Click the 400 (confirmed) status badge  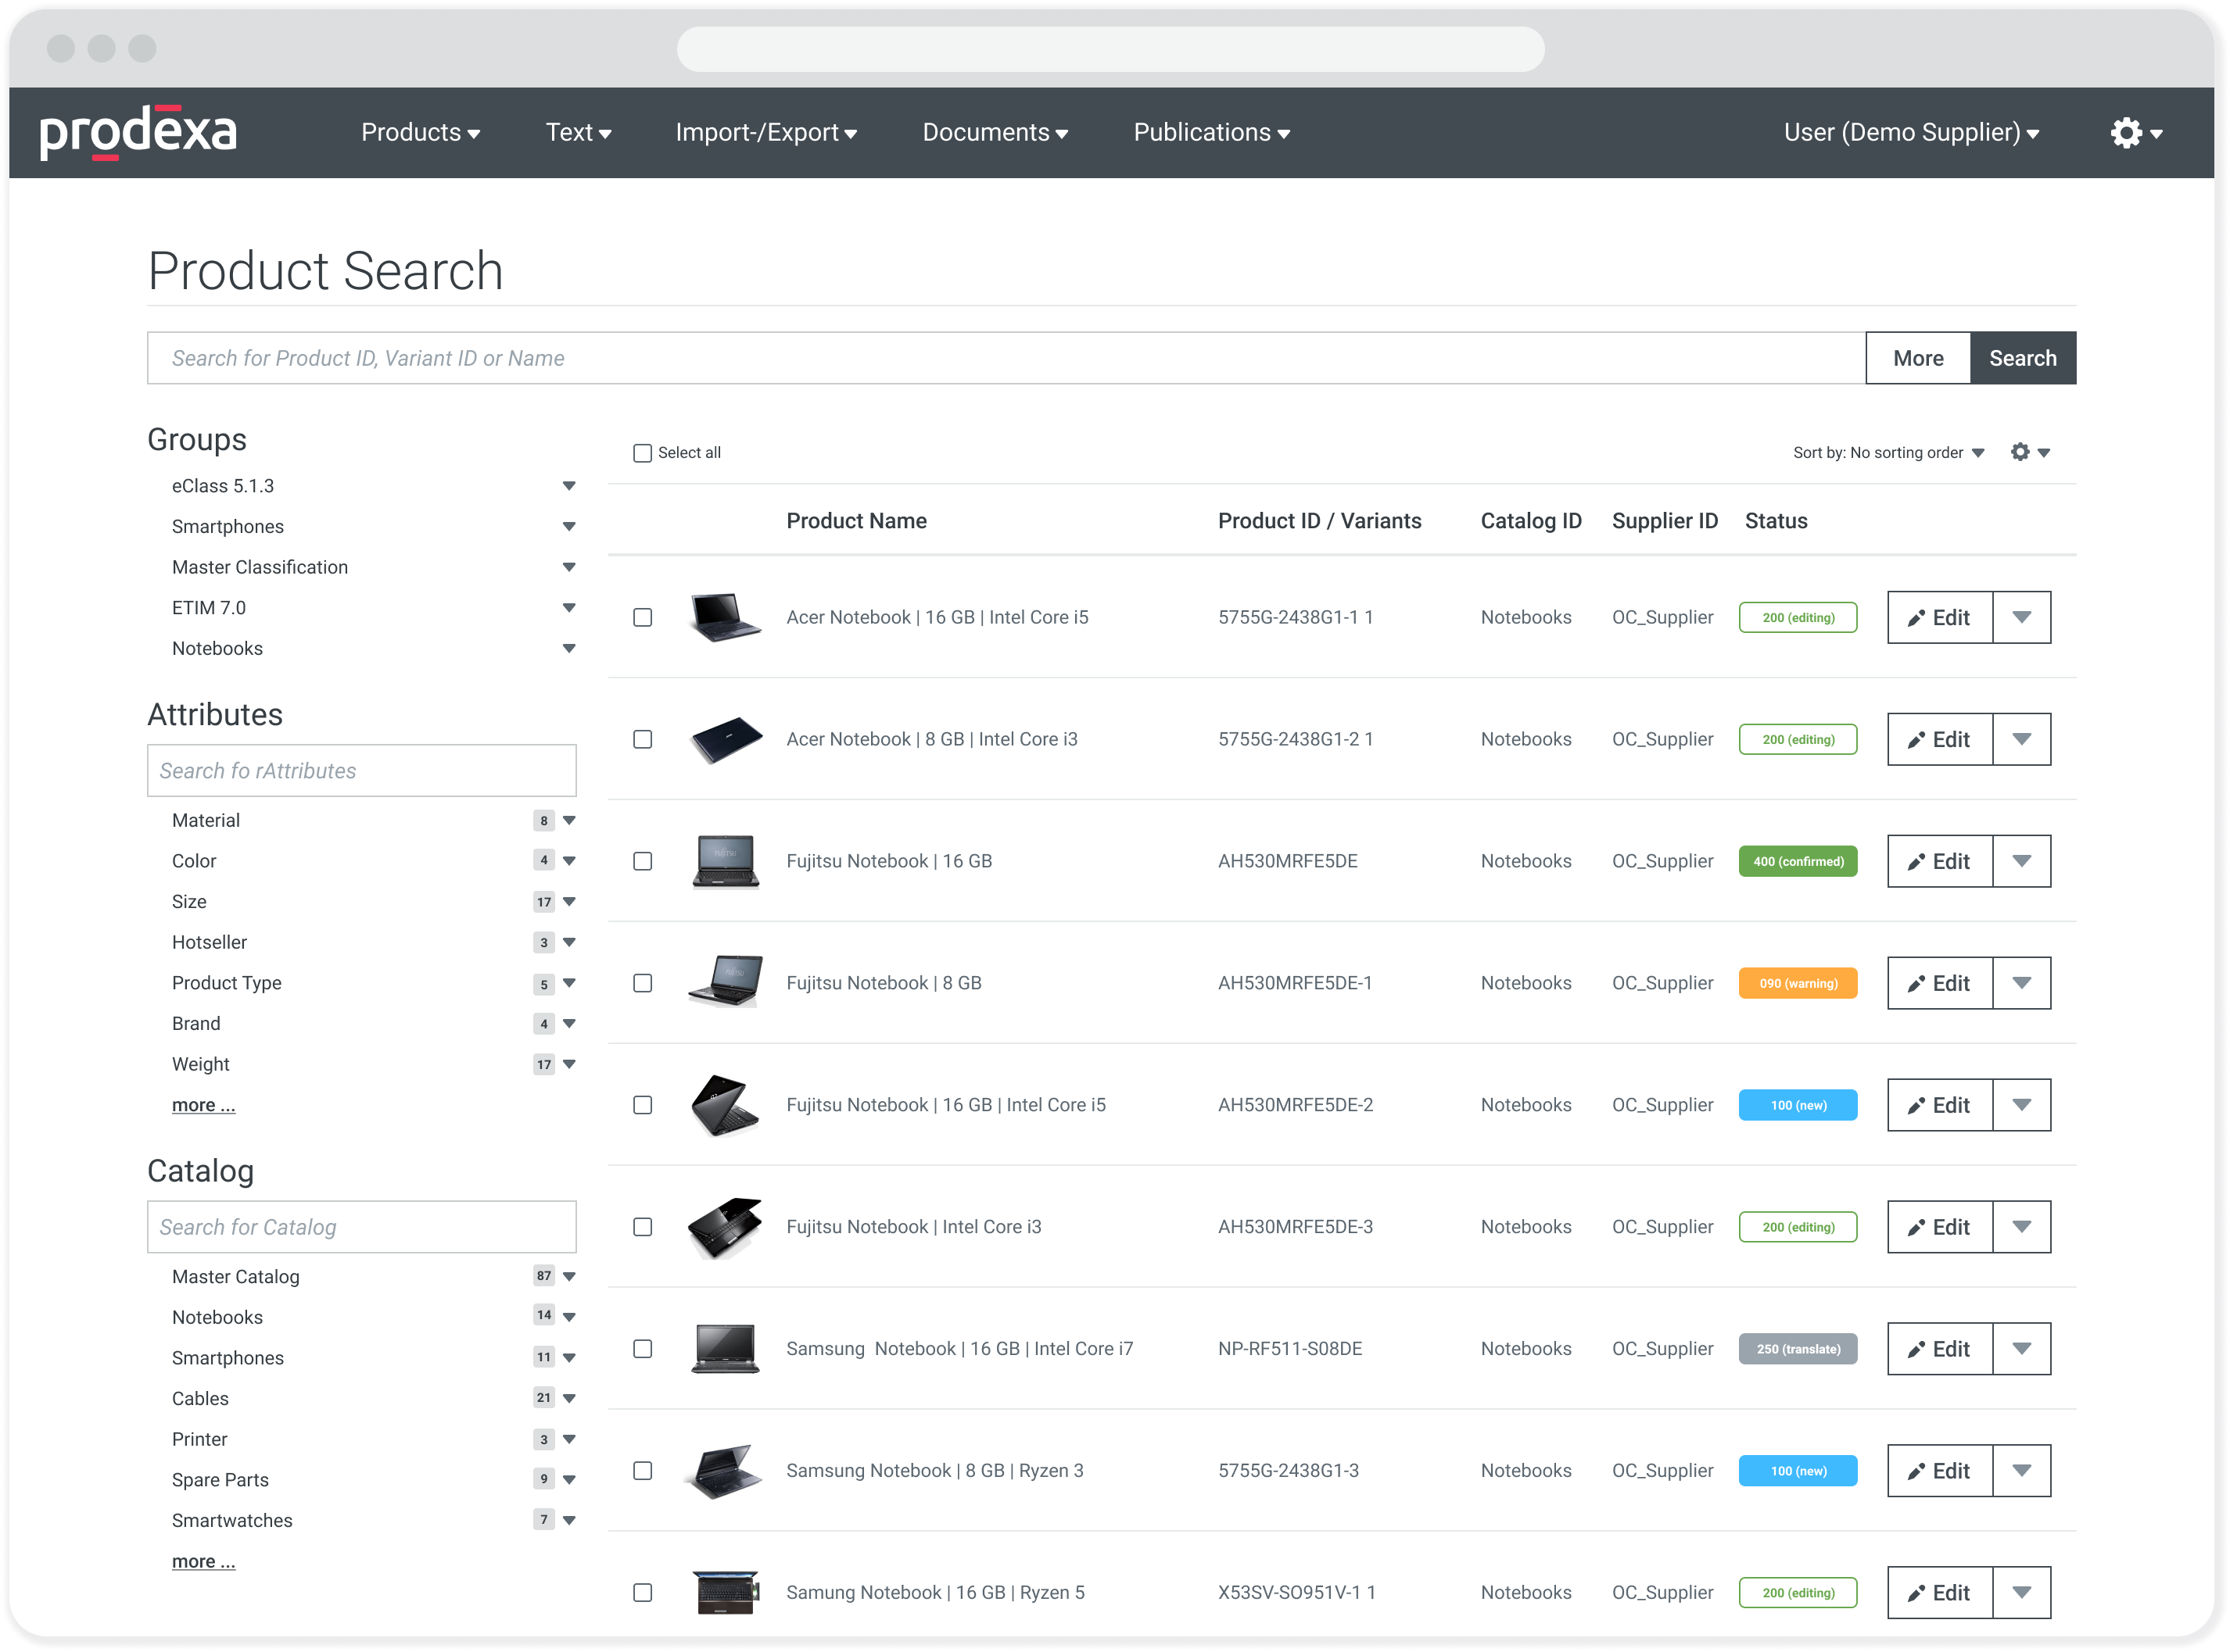[1798, 861]
